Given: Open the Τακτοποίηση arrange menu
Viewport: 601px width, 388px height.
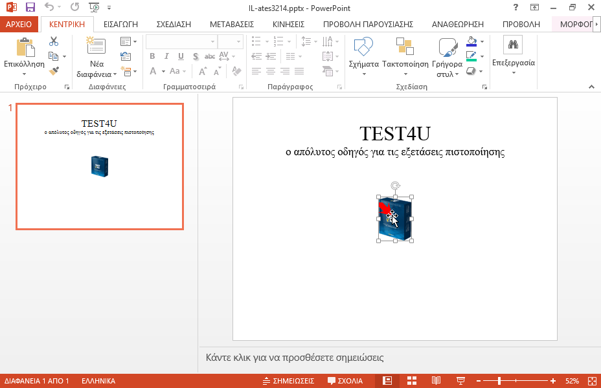Looking at the screenshot, I should click(405, 56).
